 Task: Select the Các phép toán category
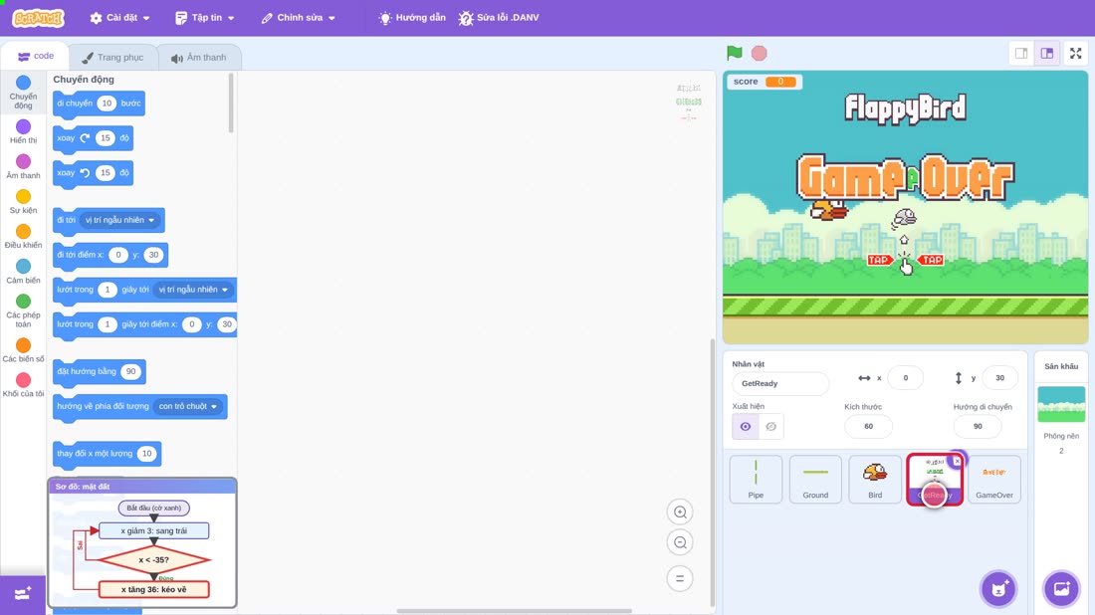pos(23,310)
